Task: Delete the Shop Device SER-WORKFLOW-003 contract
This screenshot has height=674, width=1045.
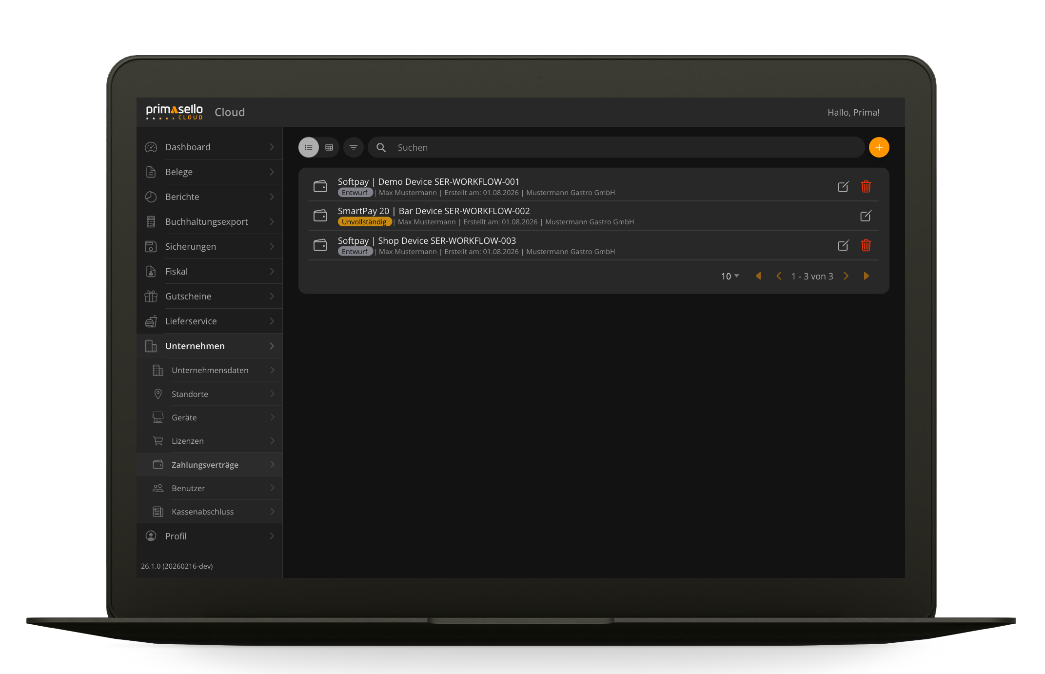Action: (x=866, y=245)
